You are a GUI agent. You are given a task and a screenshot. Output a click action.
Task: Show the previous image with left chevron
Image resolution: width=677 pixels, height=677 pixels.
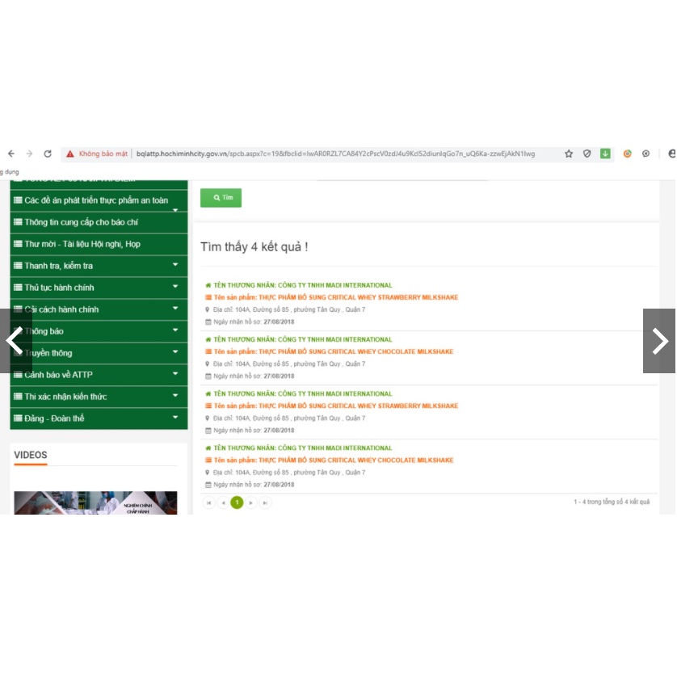coord(15,341)
